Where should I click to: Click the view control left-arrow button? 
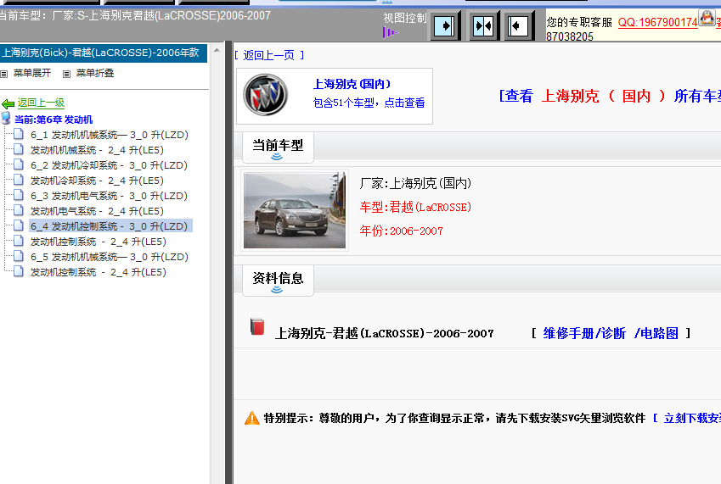pyautogui.click(x=518, y=25)
